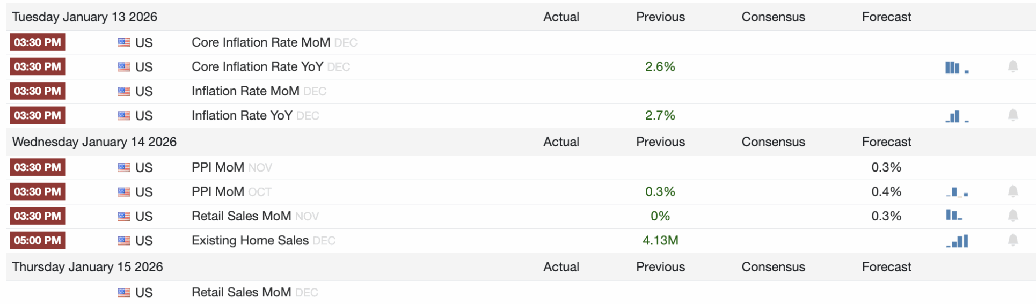Toggle alert bell for Core Inflation Rate YoY
This screenshot has width=1036, height=304.
[x=1012, y=66]
